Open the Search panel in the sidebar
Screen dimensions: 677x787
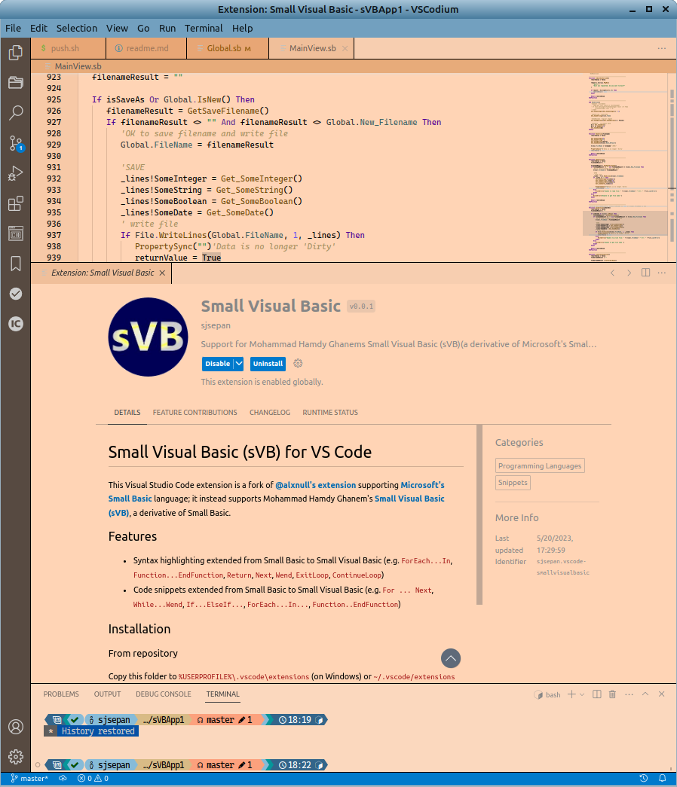click(x=15, y=112)
